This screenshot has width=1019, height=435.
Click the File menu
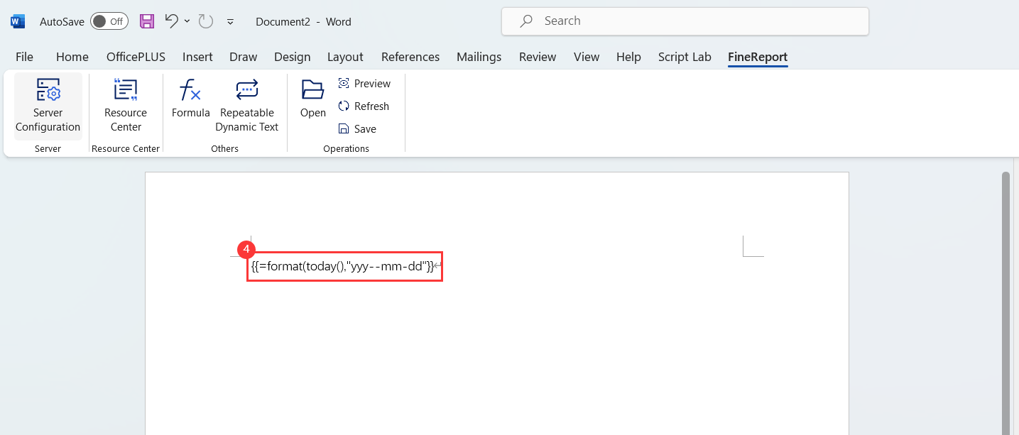[x=23, y=57]
